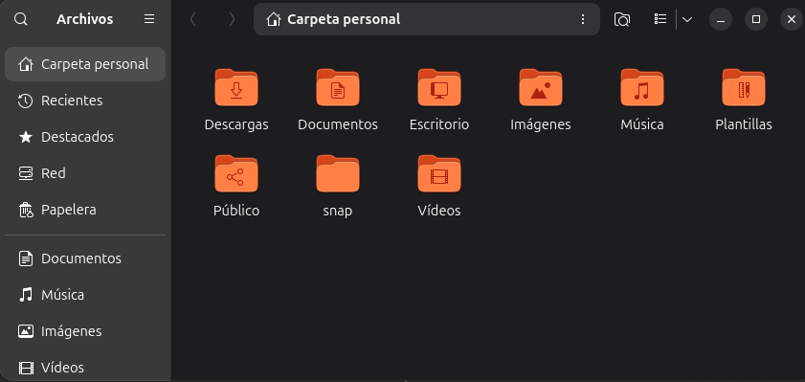Open Papelera in the sidebar

[x=85, y=210]
